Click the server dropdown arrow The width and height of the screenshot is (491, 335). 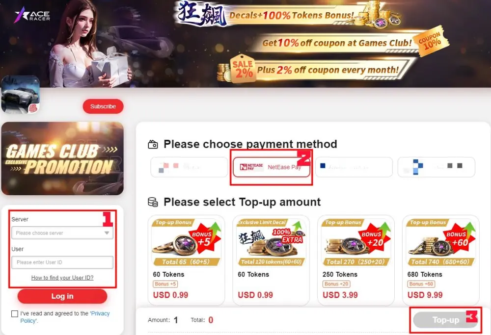click(107, 233)
